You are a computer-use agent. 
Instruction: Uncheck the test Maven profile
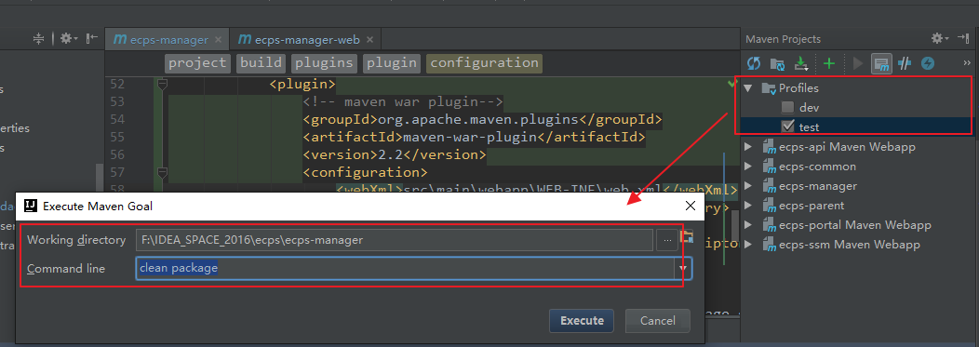[788, 127]
